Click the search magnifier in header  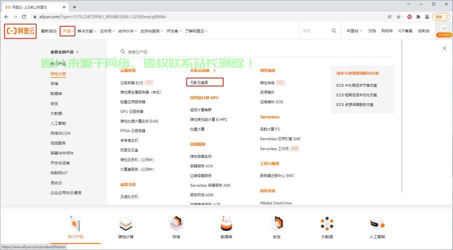(x=334, y=30)
